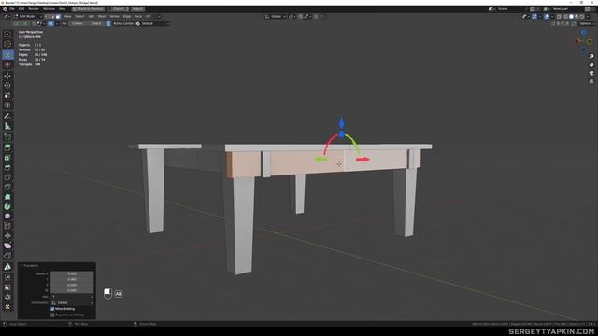Toggle the Mirror Editing checkbox
The image size is (598, 336).
[52, 309]
